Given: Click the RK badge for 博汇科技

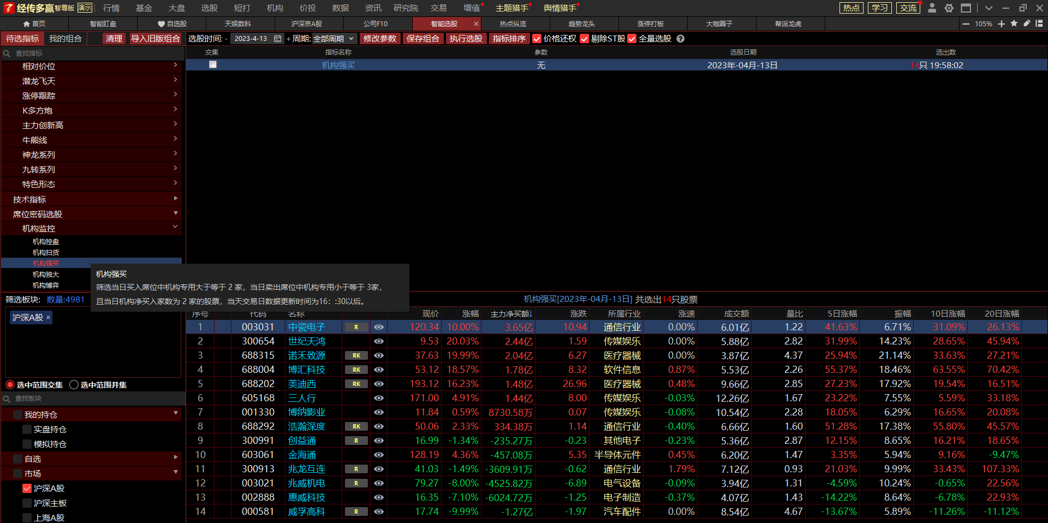Looking at the screenshot, I should tap(356, 370).
